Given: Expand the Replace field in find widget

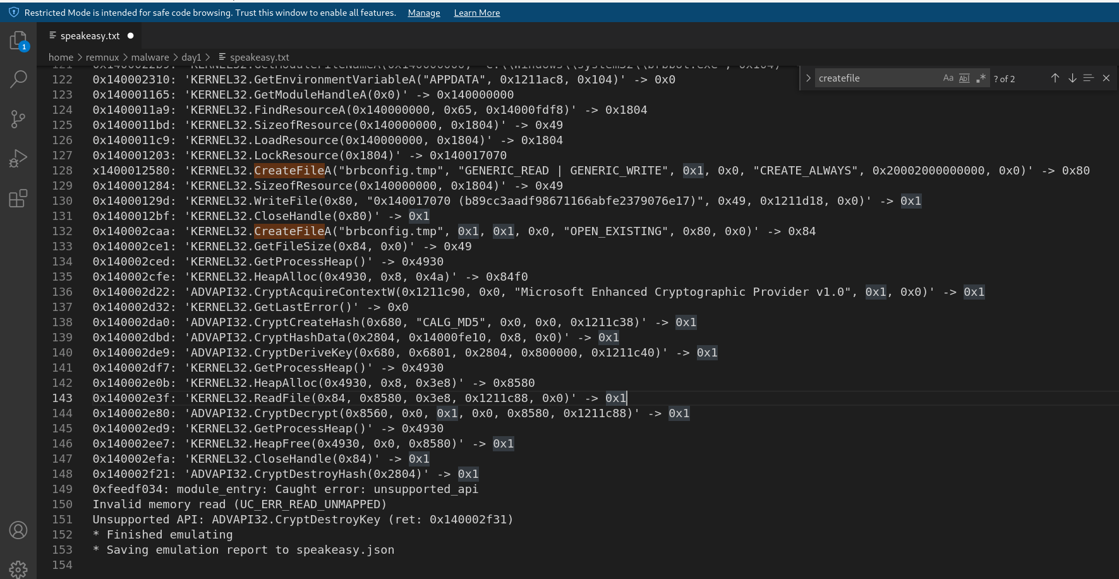Looking at the screenshot, I should pyautogui.click(x=807, y=78).
